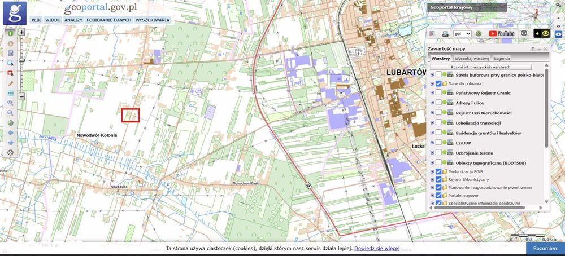Go to previous map view arrow
The width and height of the screenshot is (565, 256).
pos(10,133)
